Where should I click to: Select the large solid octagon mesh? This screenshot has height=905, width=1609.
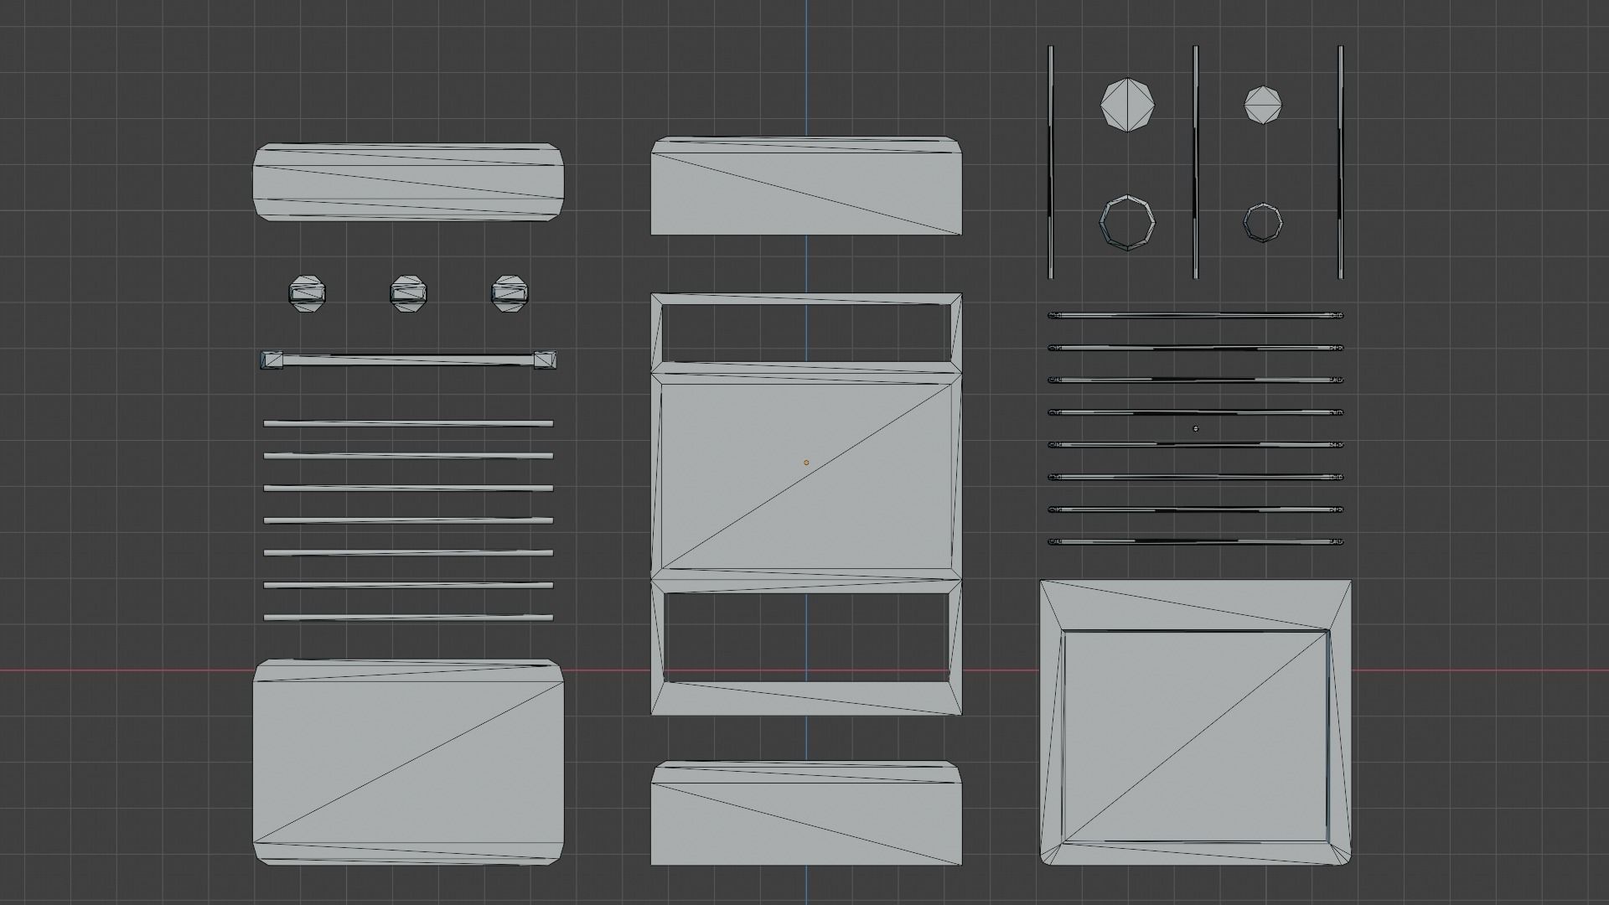coord(1127,106)
